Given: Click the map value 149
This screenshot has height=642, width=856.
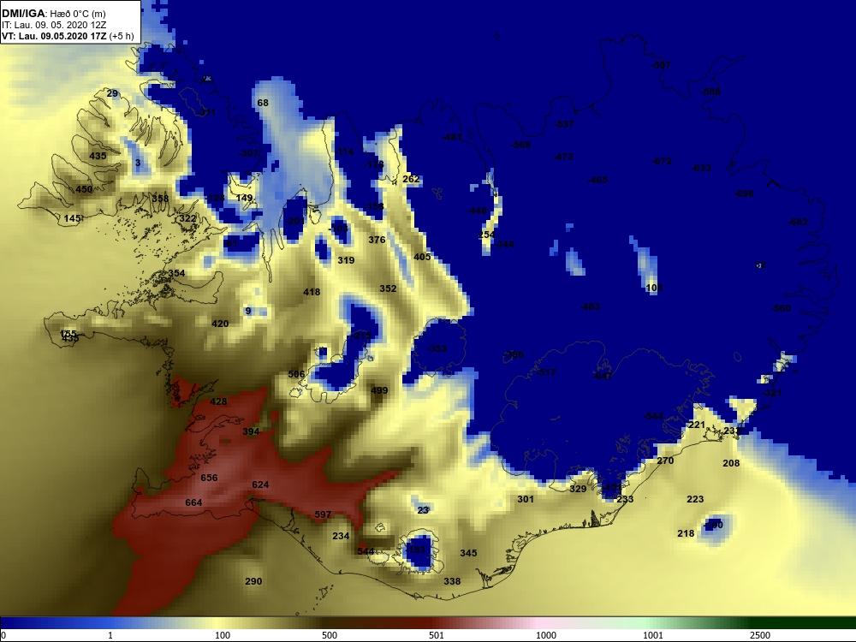Looking at the screenshot, I should 245,198.
